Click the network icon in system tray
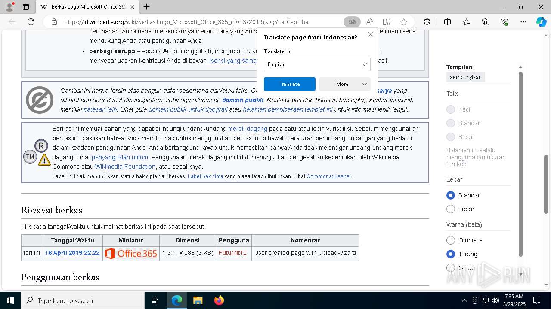This screenshot has height=309, width=551. pyautogui.click(x=485, y=300)
